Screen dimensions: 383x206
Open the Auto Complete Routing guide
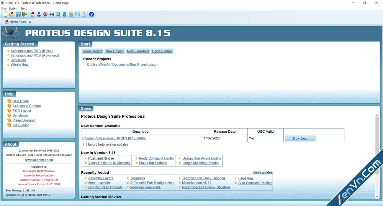pyautogui.click(x=255, y=183)
